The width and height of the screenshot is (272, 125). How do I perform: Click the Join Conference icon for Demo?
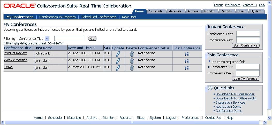(187, 68)
